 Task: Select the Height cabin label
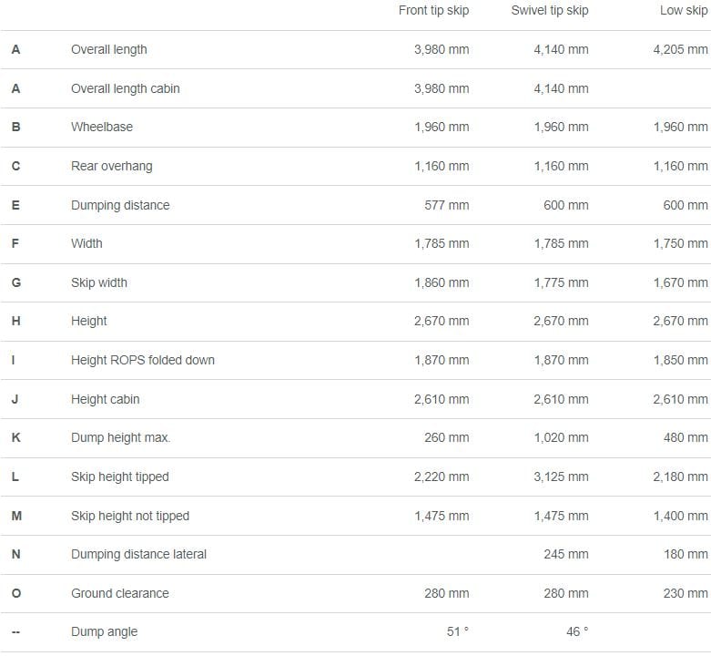[106, 400]
